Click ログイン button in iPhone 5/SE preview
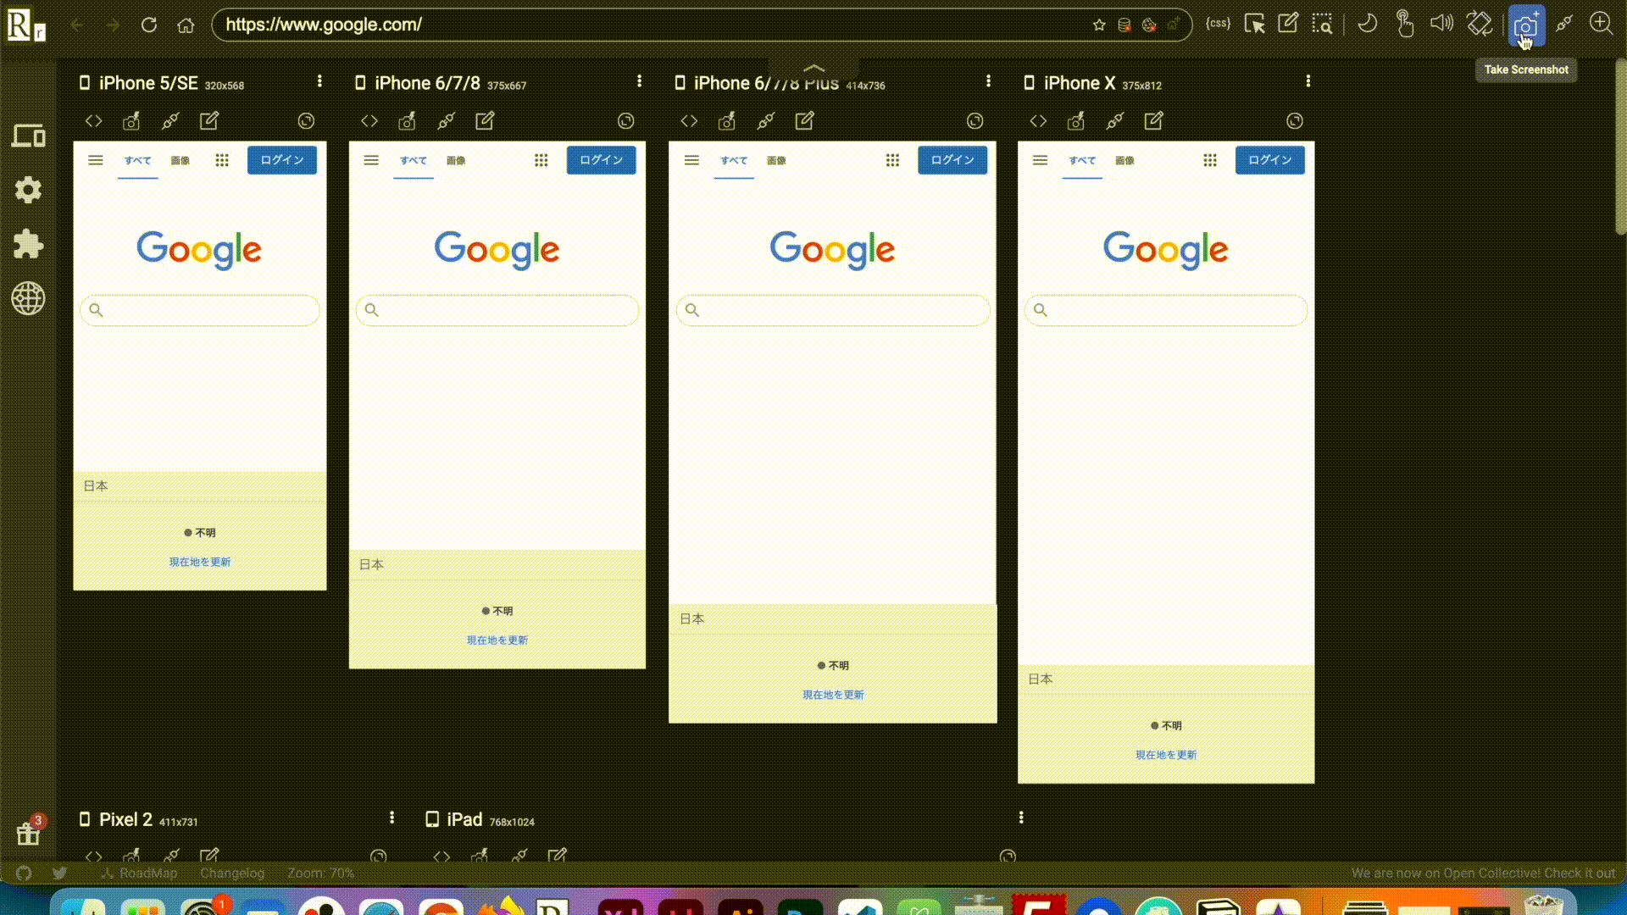The image size is (1627, 915). pyautogui.click(x=282, y=160)
